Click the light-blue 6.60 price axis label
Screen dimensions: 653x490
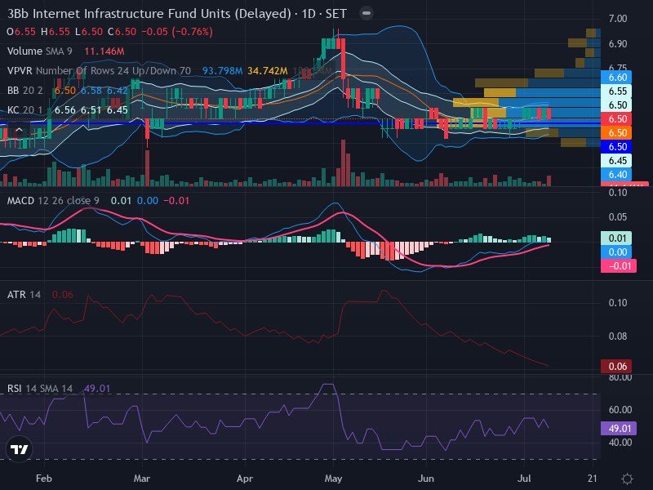616,77
